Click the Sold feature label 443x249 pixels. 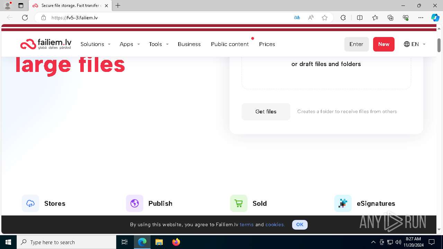pyautogui.click(x=260, y=203)
